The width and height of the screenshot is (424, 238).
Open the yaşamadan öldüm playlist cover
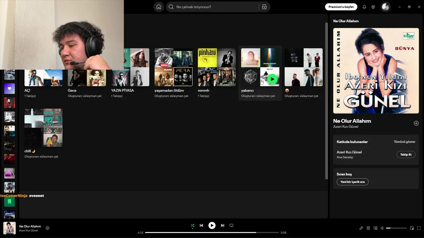click(x=174, y=67)
